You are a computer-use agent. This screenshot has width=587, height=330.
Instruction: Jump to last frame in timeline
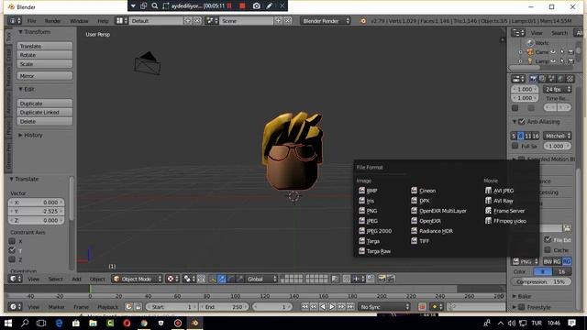(x=350, y=307)
